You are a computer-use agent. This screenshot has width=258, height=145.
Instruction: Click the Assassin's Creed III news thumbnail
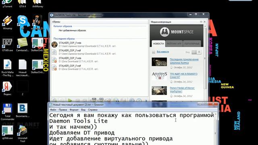pos(159,76)
